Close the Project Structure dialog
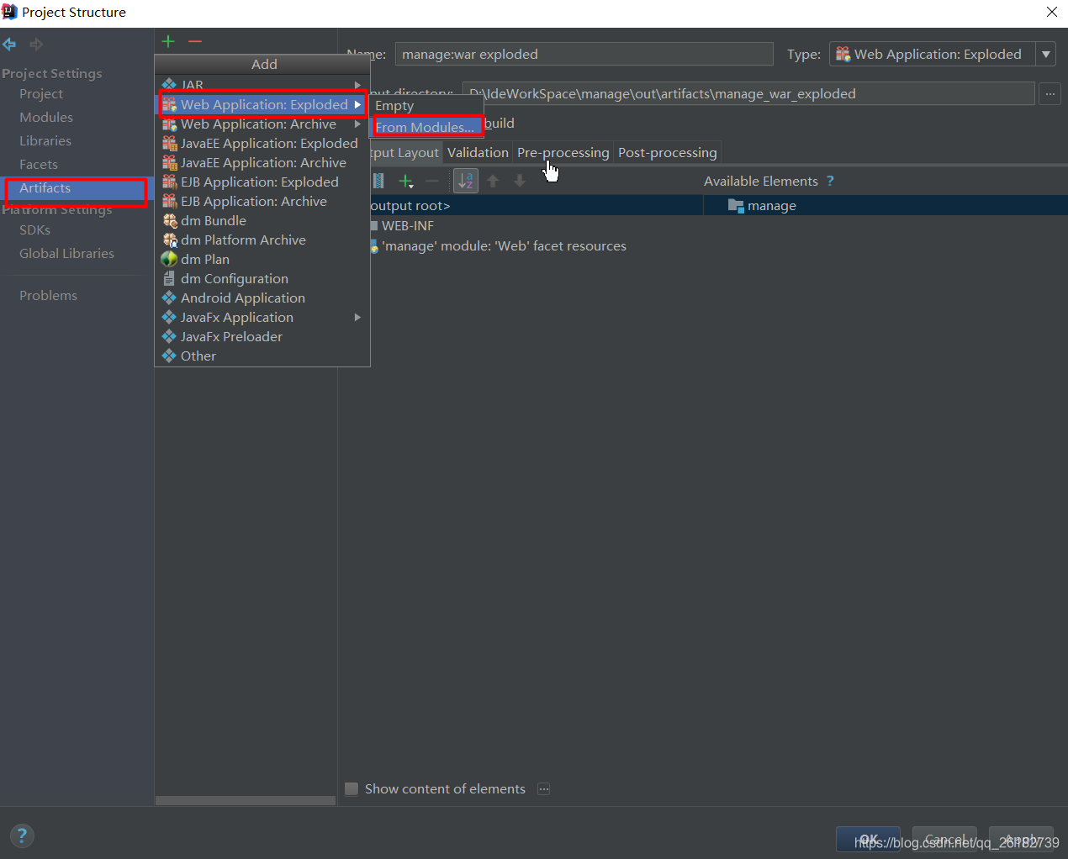The height and width of the screenshot is (859, 1068). [x=1051, y=12]
